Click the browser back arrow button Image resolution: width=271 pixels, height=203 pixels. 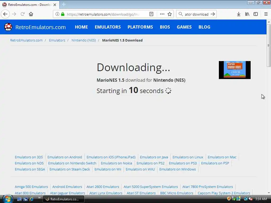5,14
